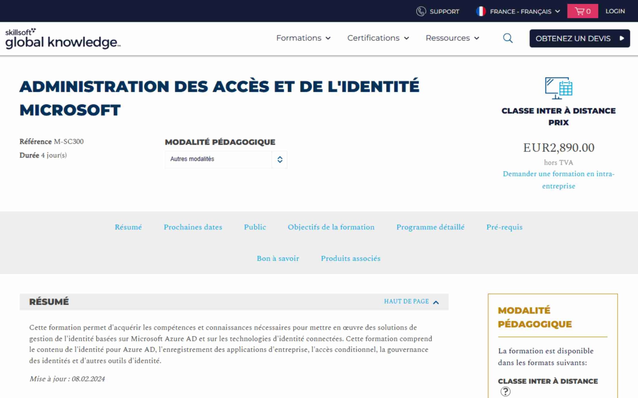Click the reference M-SC300 text

coord(51,141)
